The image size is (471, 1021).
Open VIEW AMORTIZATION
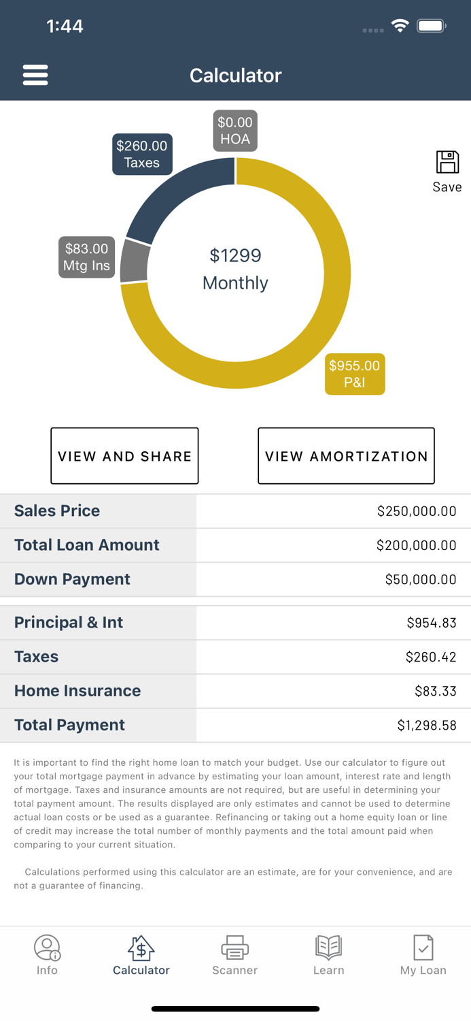coord(346,456)
